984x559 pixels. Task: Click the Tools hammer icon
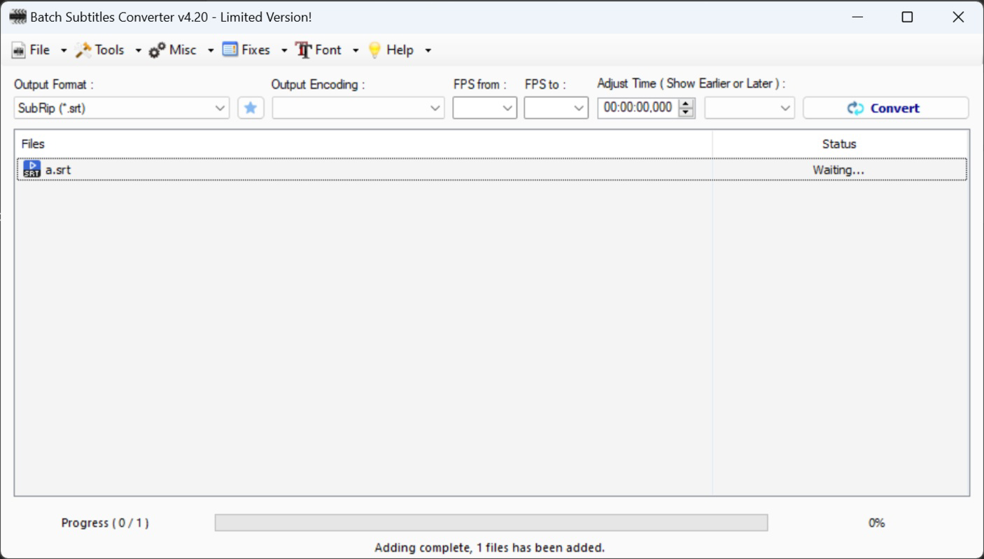point(83,50)
